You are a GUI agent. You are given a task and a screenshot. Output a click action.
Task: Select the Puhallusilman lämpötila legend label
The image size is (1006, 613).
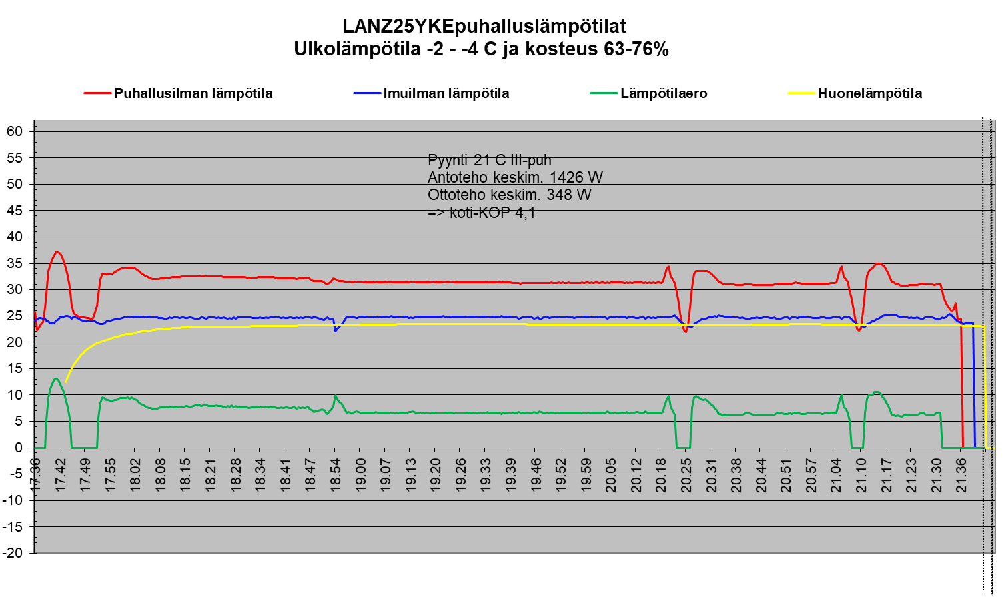[x=193, y=93]
